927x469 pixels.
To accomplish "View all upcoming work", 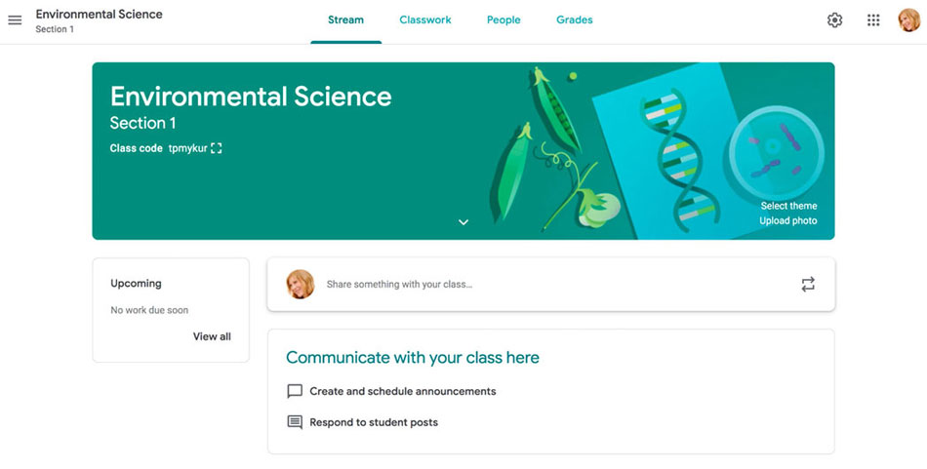I will tap(212, 336).
